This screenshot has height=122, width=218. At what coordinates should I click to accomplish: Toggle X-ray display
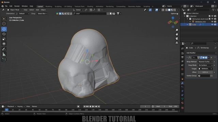[x=163, y=10]
